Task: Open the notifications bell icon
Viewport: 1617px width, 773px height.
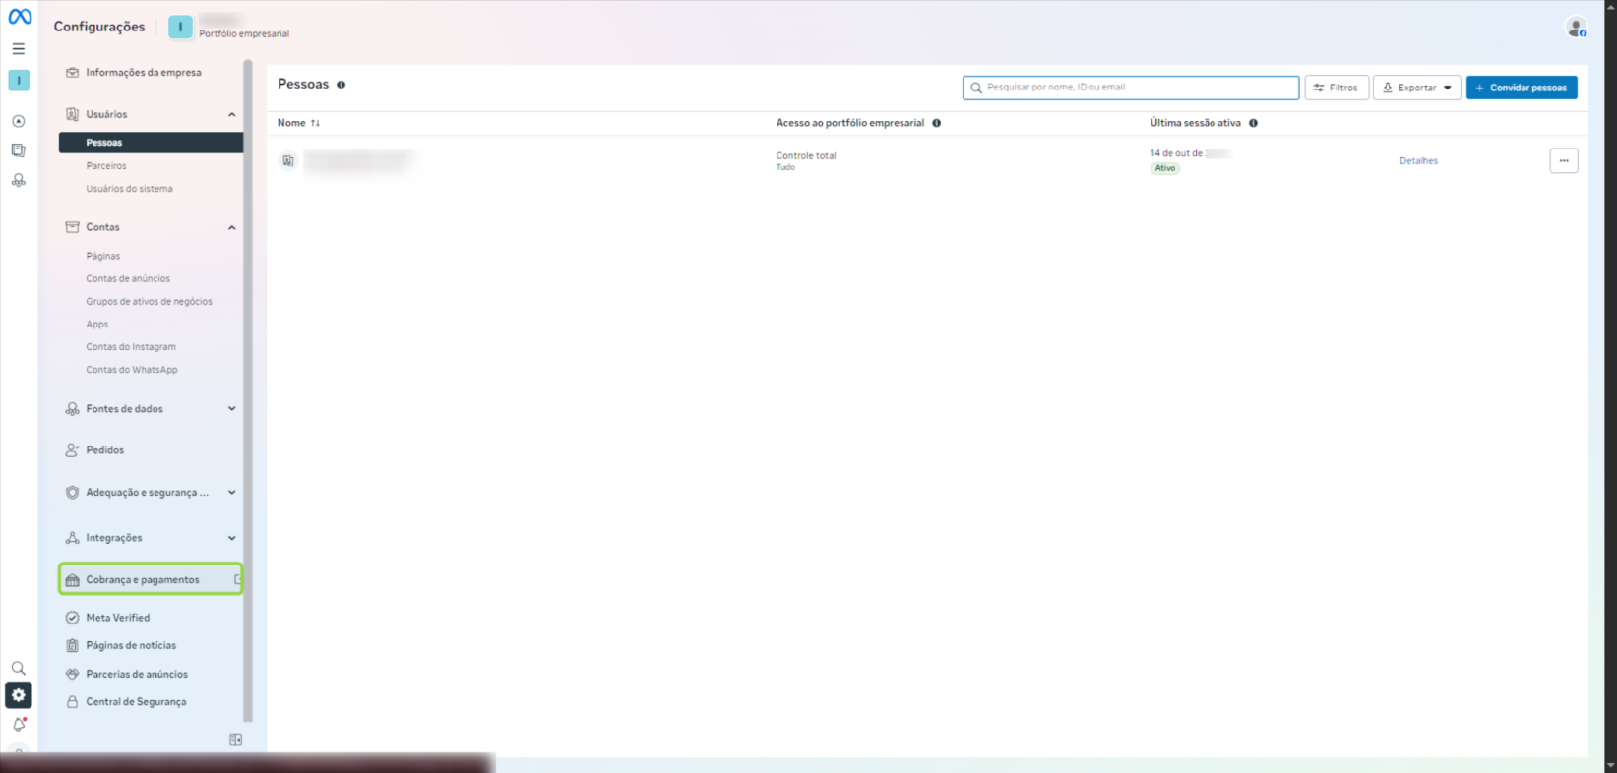Action: tap(19, 725)
